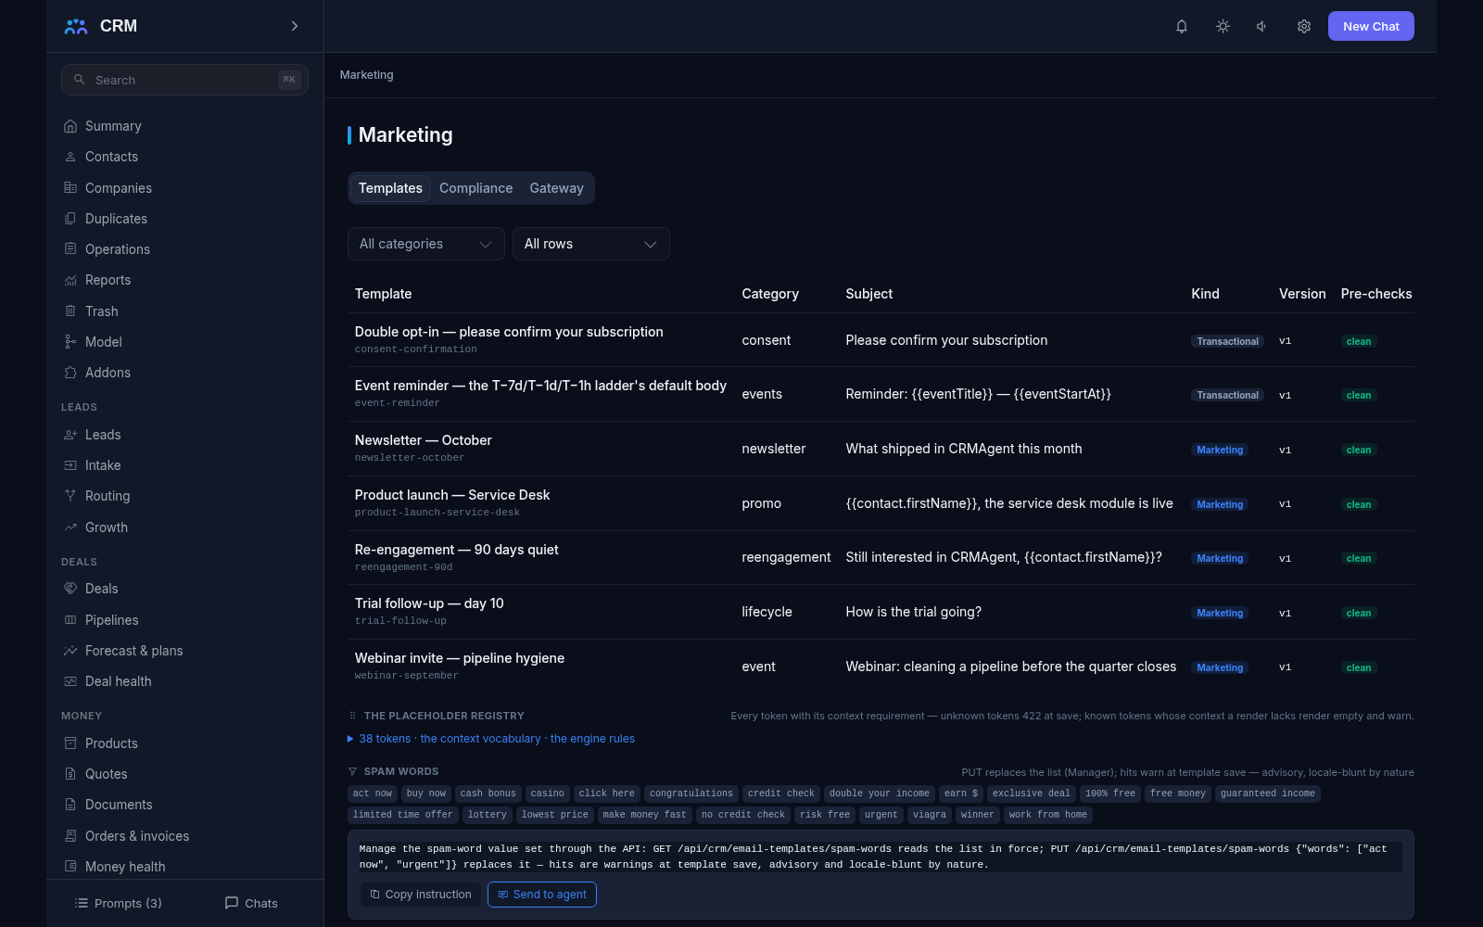Click the Growth trend icon
The width and height of the screenshot is (1483, 927).
click(70, 527)
